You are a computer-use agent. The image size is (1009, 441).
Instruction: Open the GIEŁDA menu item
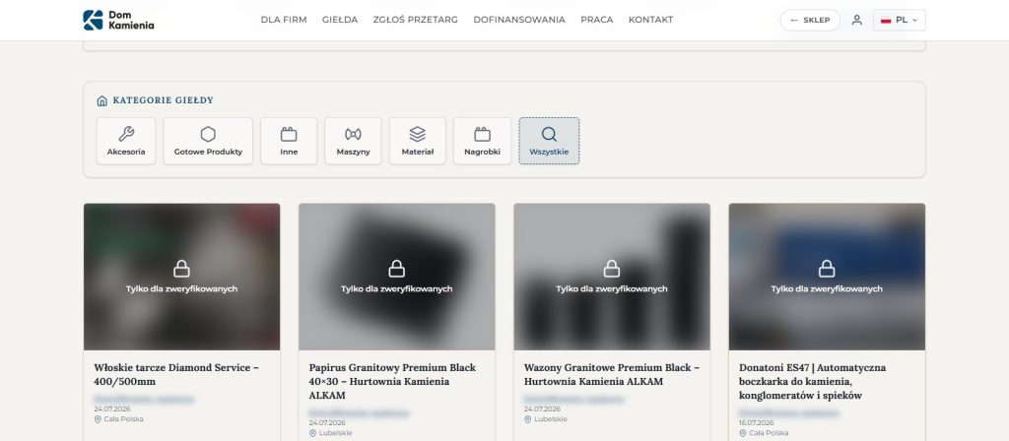pyautogui.click(x=340, y=20)
